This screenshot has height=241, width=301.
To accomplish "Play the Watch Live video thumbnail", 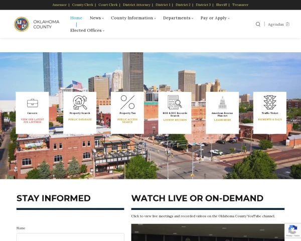I will pos(208,232).
